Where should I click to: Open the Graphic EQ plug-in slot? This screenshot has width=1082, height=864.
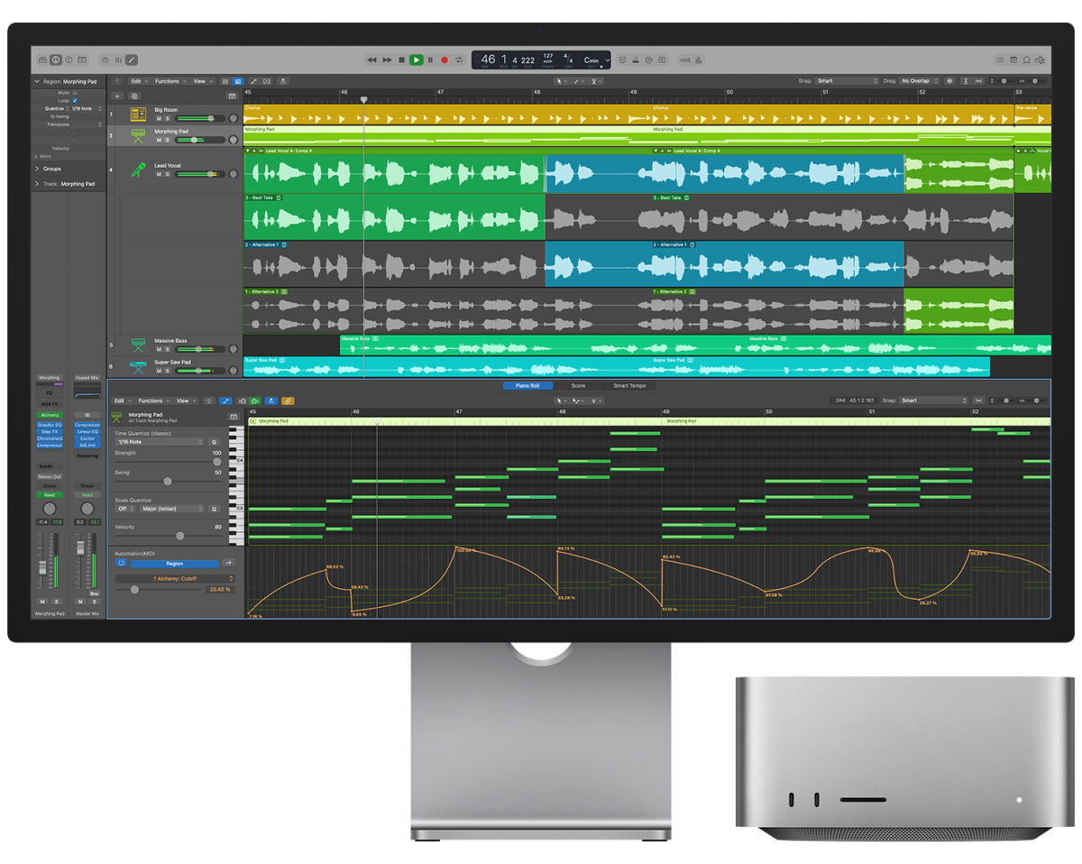[x=50, y=425]
